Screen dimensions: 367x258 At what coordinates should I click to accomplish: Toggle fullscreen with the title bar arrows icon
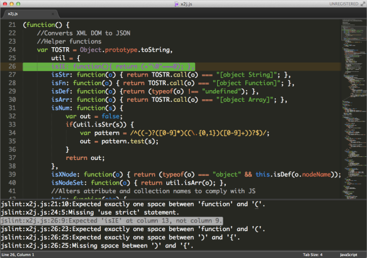click(x=363, y=4)
